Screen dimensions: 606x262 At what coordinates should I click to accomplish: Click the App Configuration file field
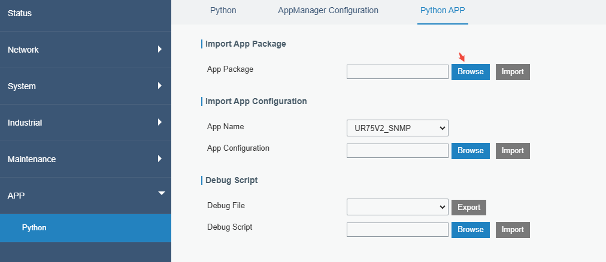(397, 151)
